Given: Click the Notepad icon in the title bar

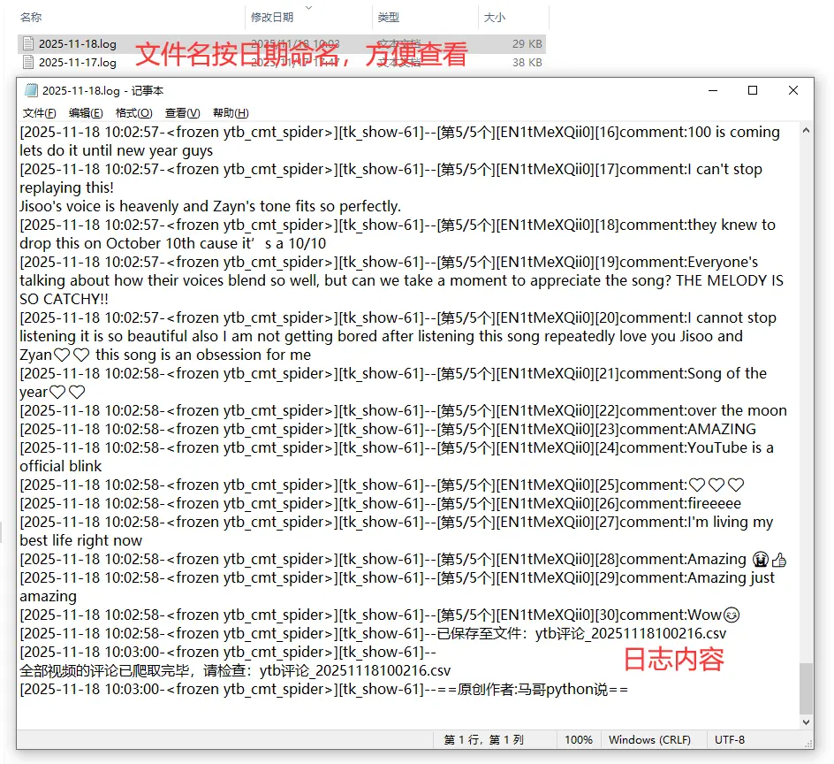Looking at the screenshot, I should [x=32, y=90].
